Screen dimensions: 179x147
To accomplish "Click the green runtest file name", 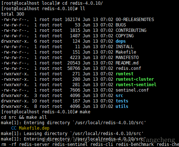I will 125,74.
